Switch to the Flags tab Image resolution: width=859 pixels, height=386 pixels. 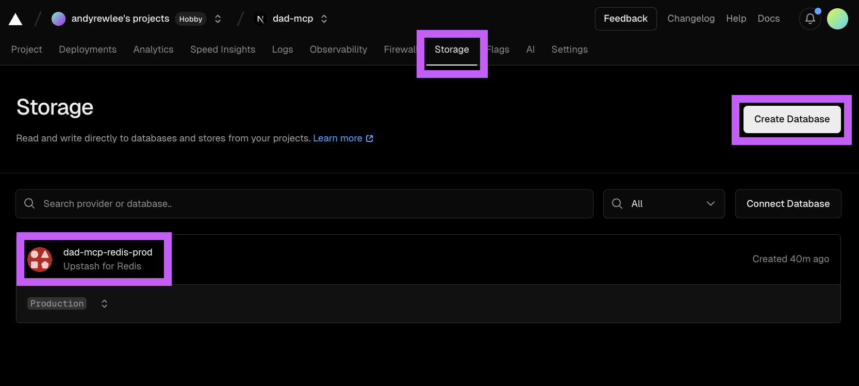point(498,50)
